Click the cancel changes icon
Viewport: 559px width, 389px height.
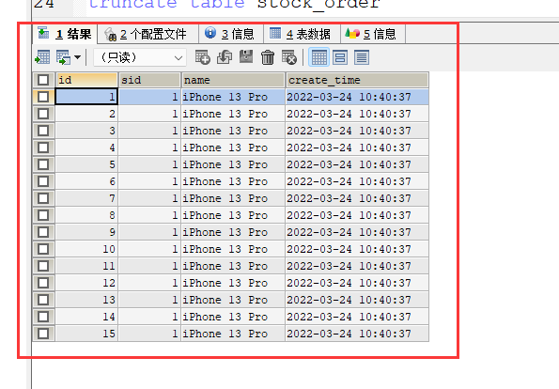click(289, 57)
